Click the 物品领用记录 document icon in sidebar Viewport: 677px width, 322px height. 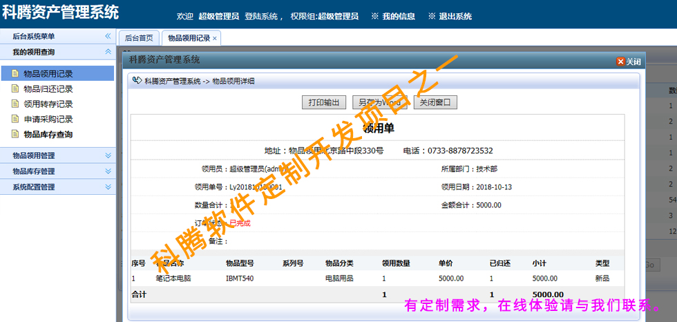point(15,73)
